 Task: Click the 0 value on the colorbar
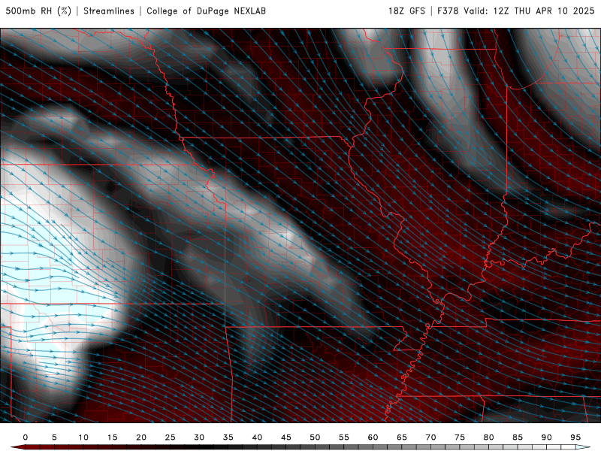pyautogui.click(x=26, y=437)
